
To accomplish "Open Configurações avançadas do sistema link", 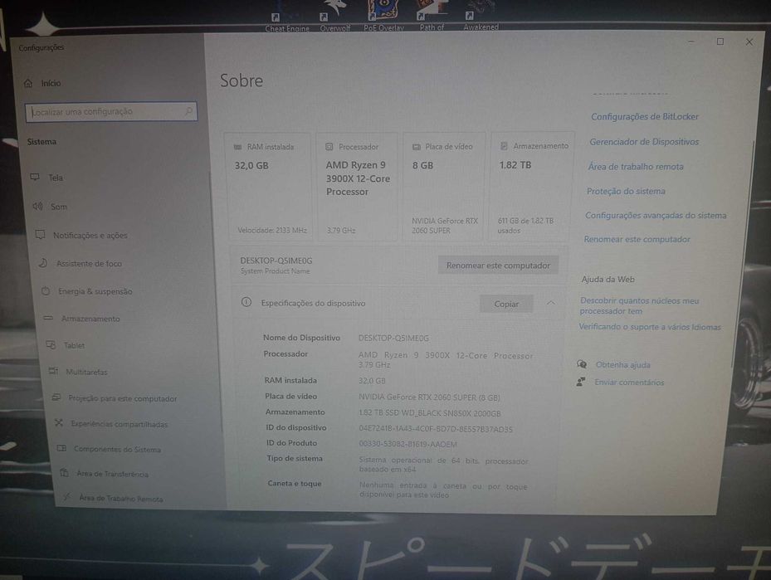I will click(x=656, y=215).
